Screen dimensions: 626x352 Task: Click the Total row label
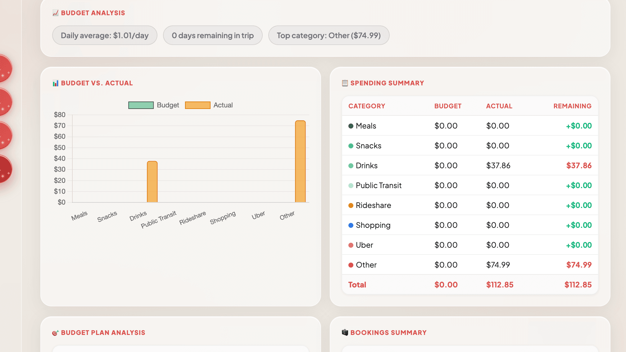357,285
